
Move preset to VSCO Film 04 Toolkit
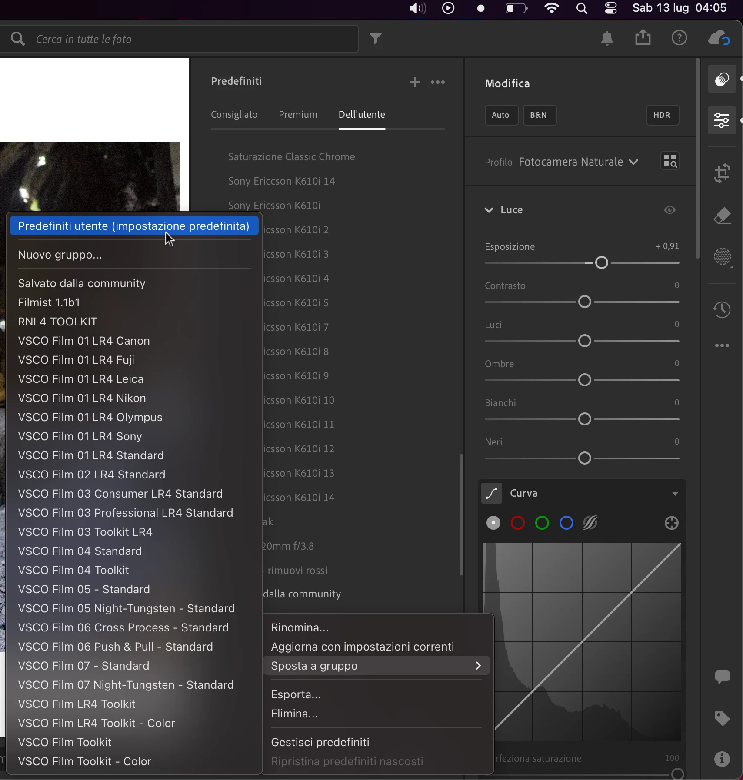[134, 570]
